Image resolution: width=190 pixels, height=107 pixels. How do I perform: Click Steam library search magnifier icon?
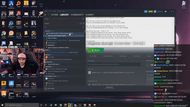pyautogui.click(x=45, y=27)
